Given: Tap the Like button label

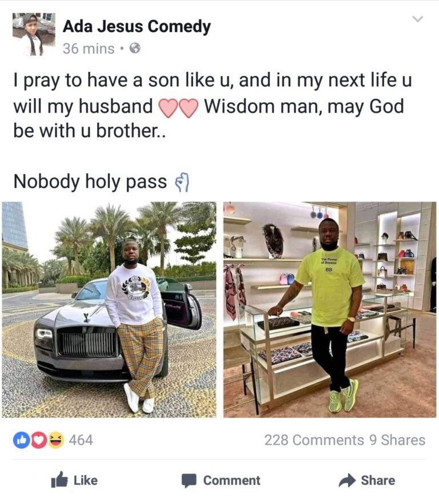Looking at the screenshot, I should tap(85, 480).
